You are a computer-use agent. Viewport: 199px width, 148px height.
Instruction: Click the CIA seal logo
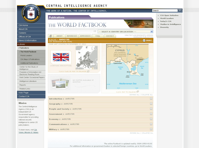coord(31,14)
